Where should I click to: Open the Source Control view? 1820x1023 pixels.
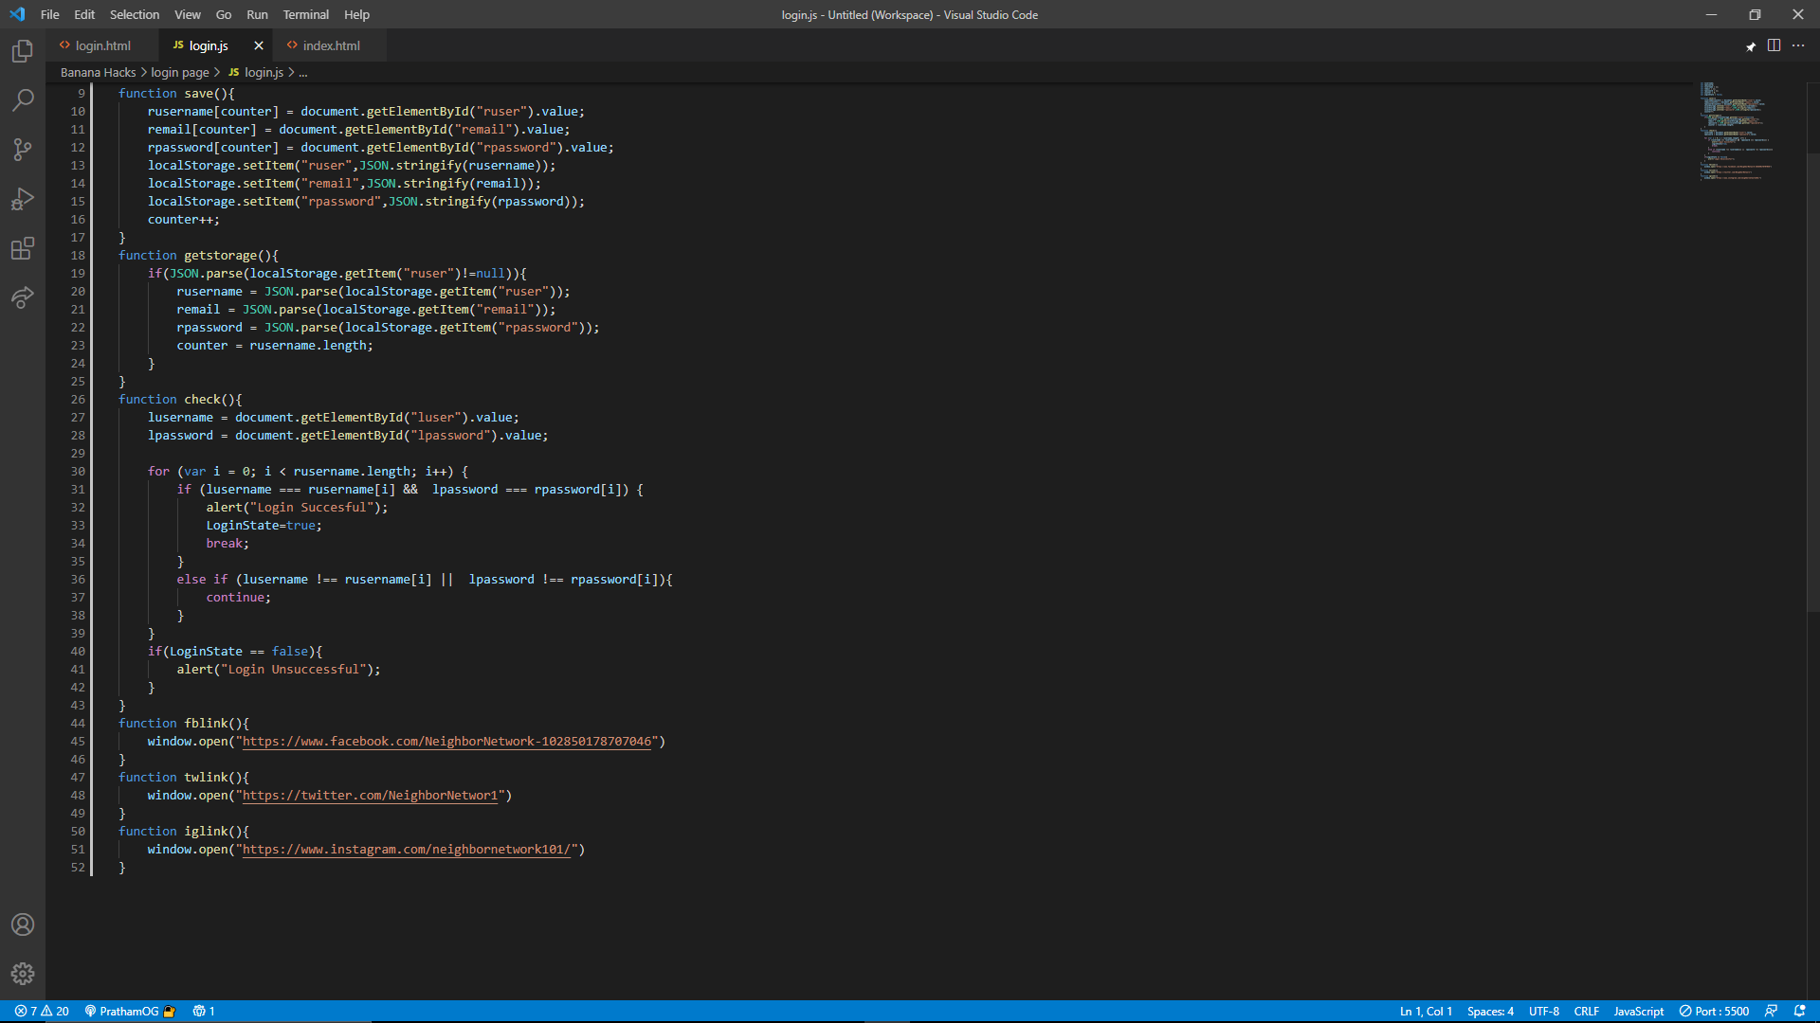(x=23, y=150)
